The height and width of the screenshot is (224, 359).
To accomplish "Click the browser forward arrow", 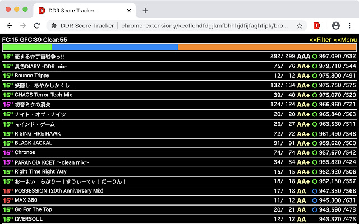I will [x=23, y=26].
